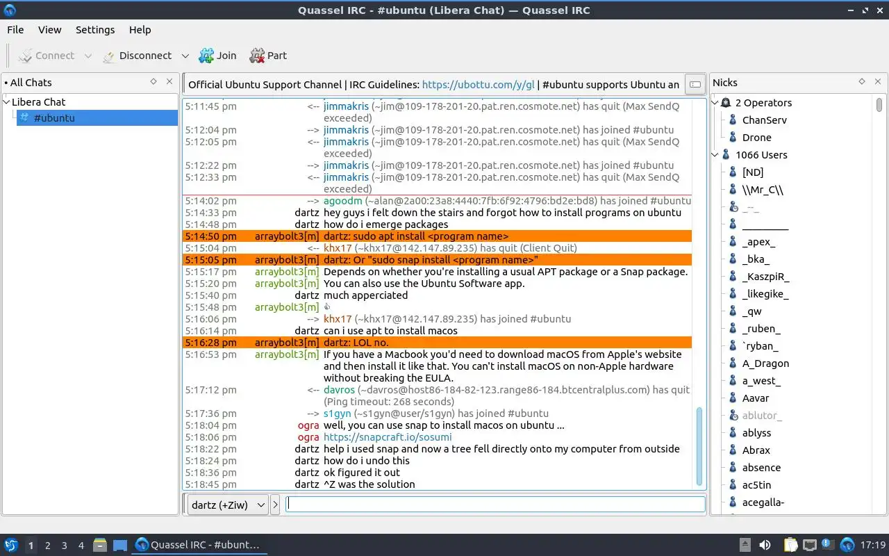Open the Settings menu
This screenshot has width=889, height=556.
[95, 30]
